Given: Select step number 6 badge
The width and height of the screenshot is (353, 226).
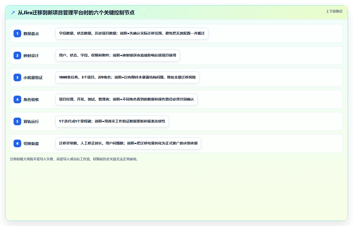Looking at the screenshot, I should pos(17,143).
